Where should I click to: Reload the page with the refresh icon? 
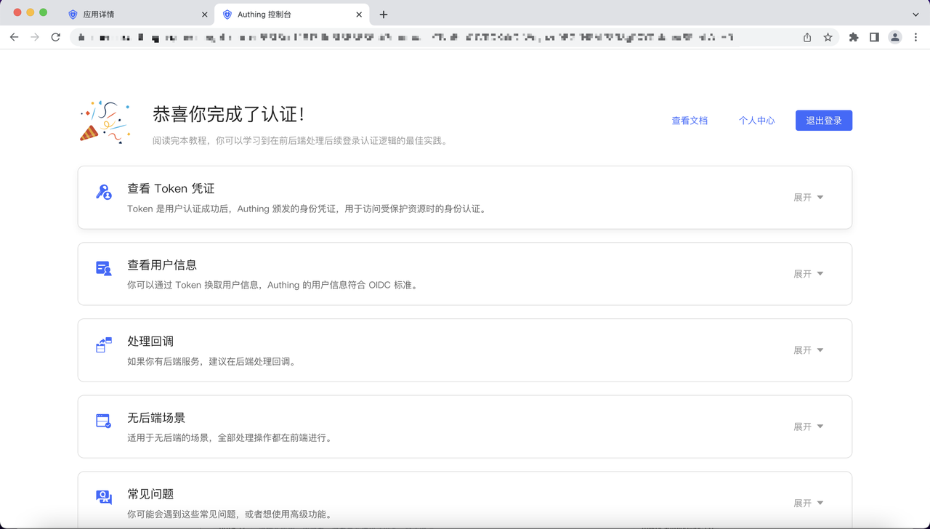click(x=56, y=37)
